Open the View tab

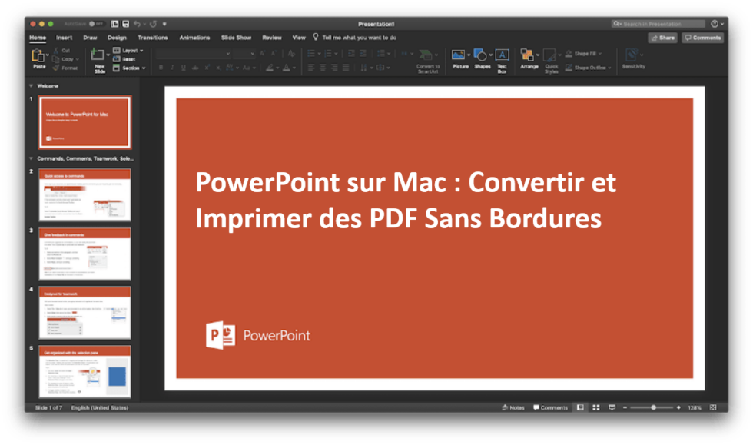coord(299,38)
